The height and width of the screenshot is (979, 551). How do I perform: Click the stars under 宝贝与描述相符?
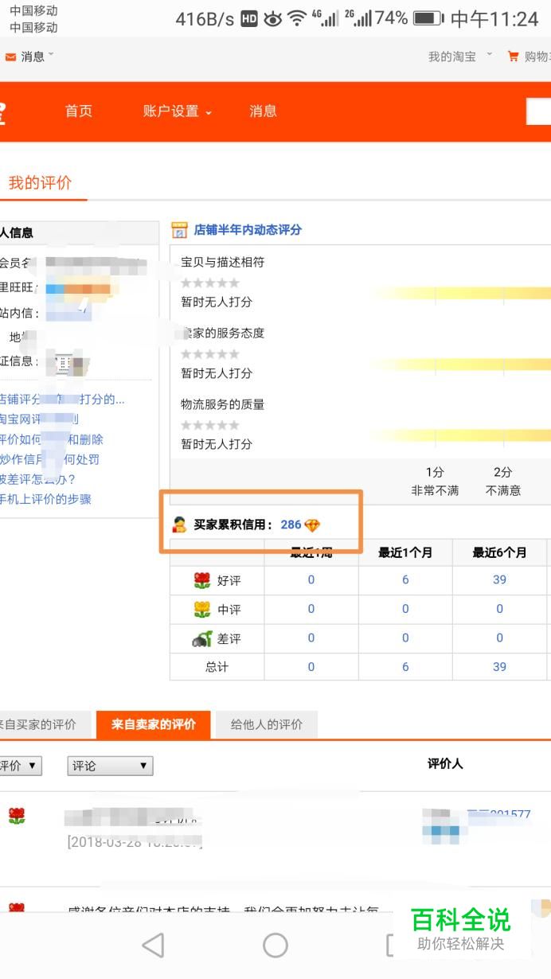pos(210,283)
